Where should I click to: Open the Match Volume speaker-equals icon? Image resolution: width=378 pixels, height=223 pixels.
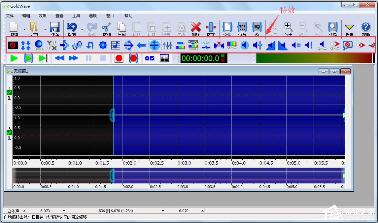(296, 45)
